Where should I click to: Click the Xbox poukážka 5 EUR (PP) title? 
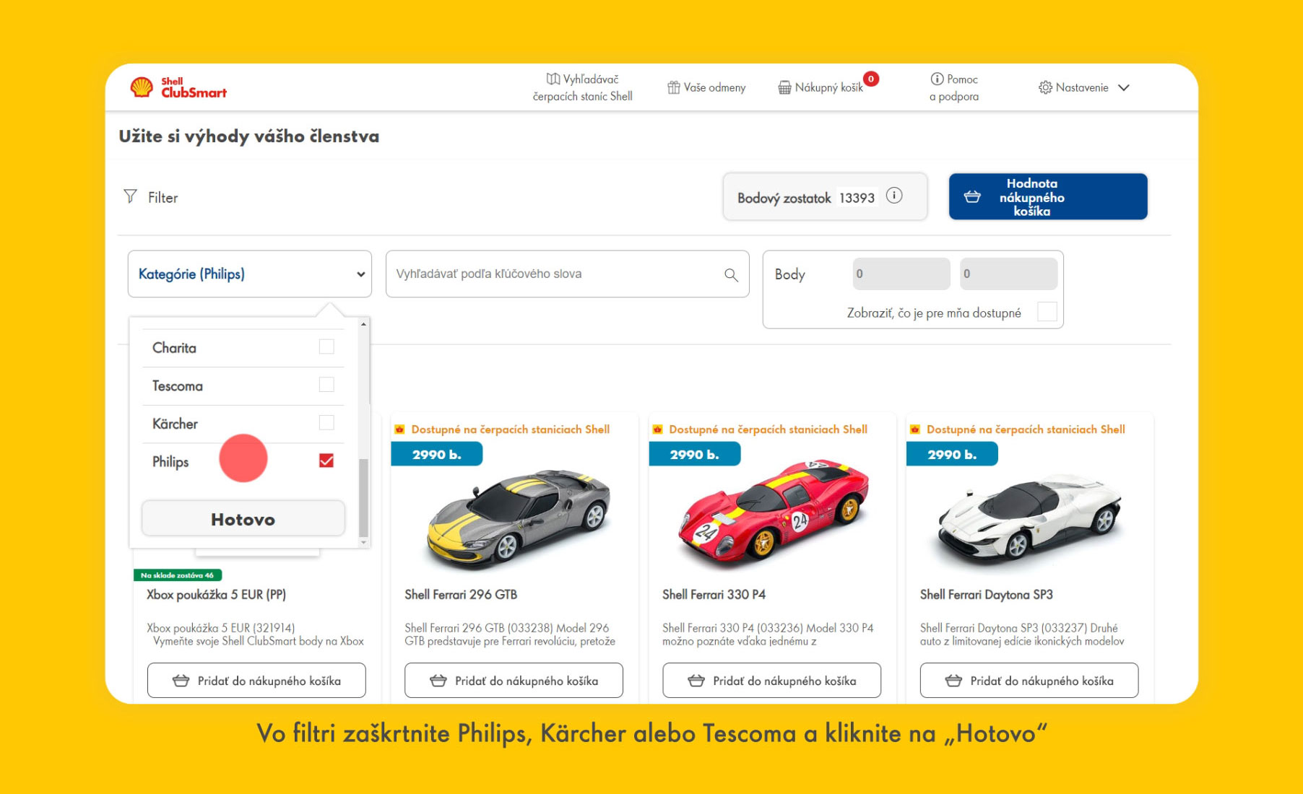(217, 595)
